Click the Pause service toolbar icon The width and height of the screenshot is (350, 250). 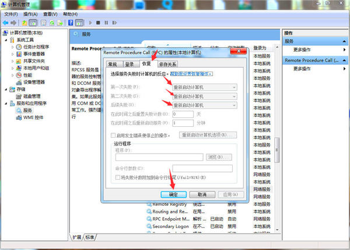pyautogui.click(x=107, y=23)
